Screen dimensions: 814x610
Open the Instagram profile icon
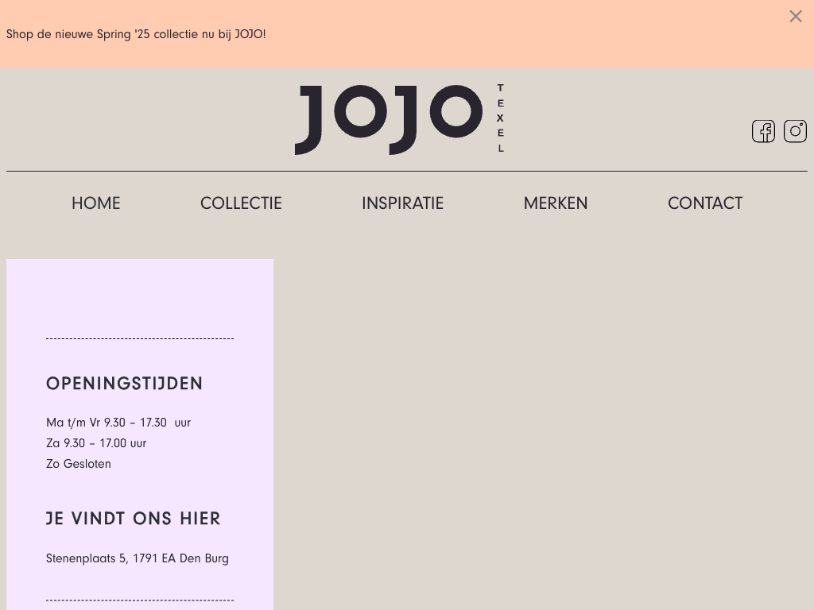pos(795,131)
